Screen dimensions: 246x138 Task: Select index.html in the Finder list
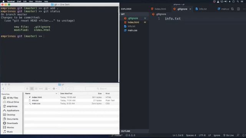(x=71, y=97)
